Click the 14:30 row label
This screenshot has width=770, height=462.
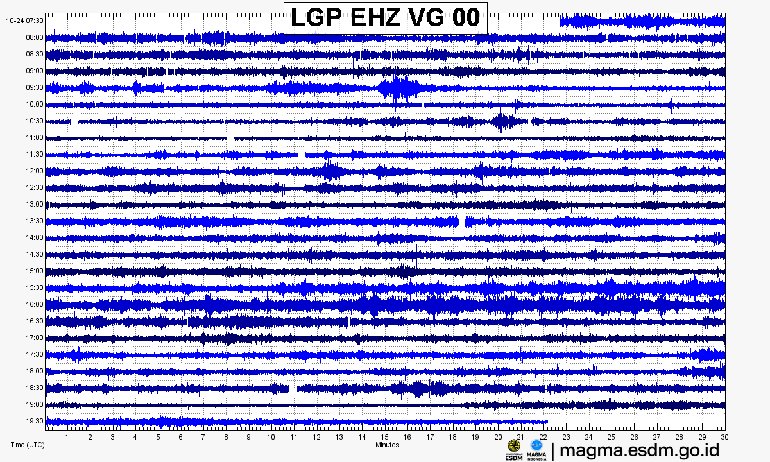35,254
